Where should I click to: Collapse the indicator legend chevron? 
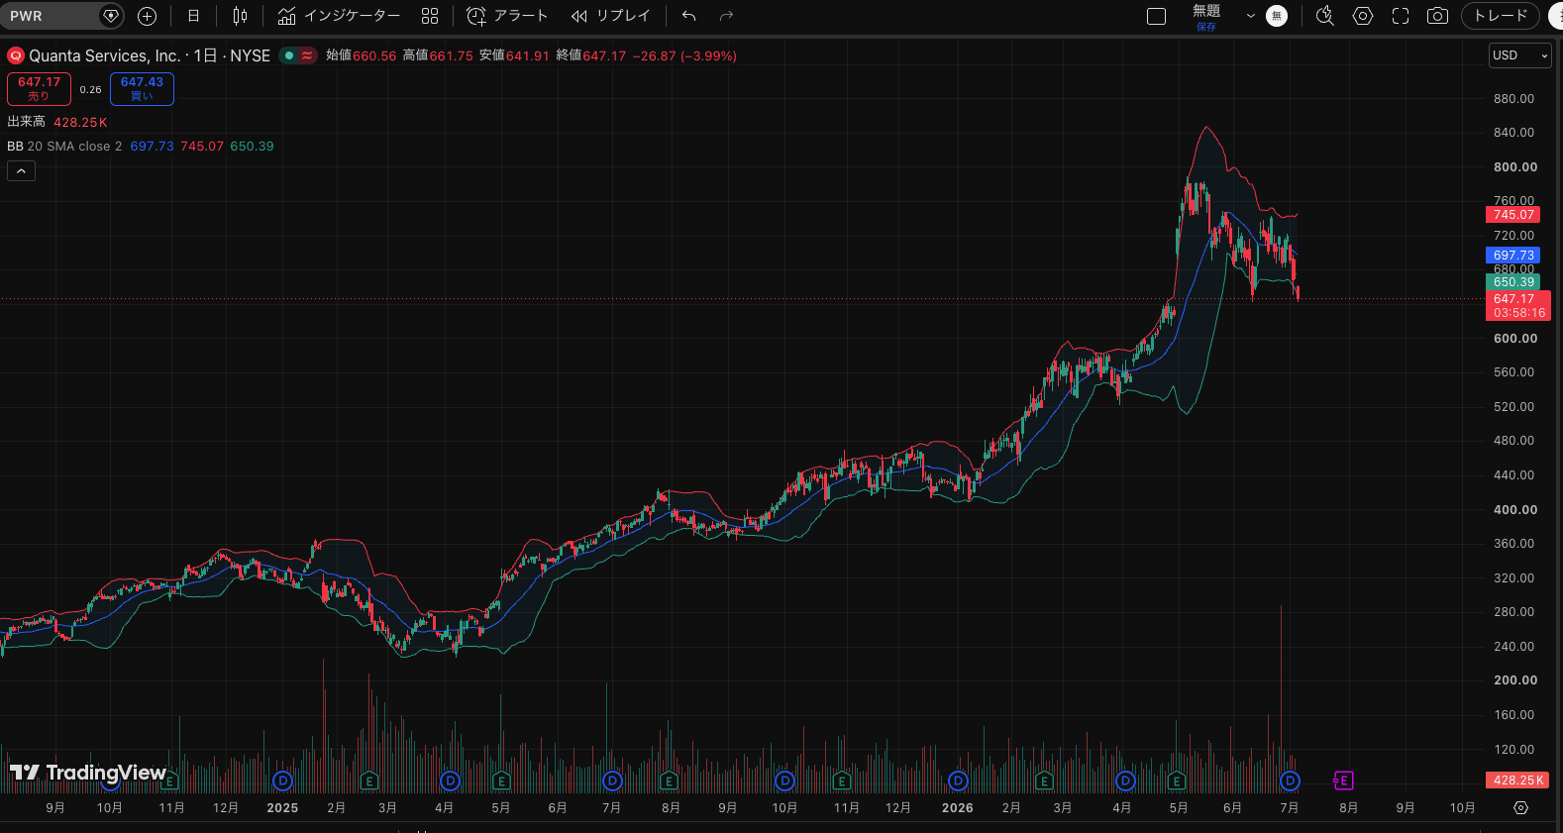click(x=21, y=171)
